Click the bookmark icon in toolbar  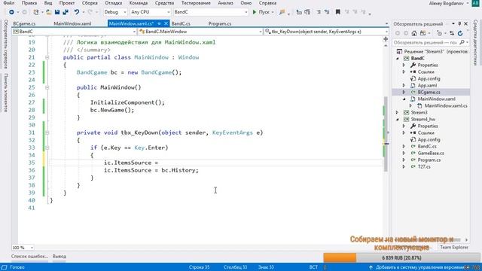click(338, 12)
